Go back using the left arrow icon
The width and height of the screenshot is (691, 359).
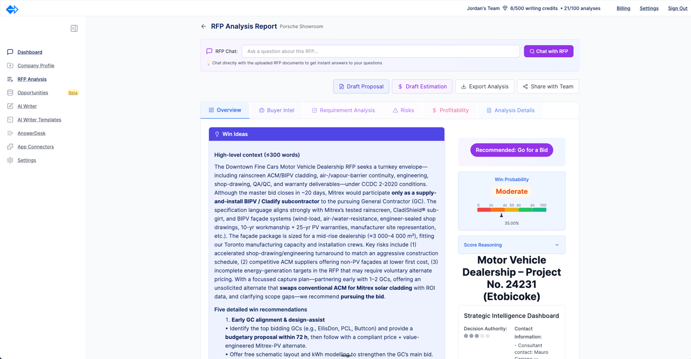(203, 26)
